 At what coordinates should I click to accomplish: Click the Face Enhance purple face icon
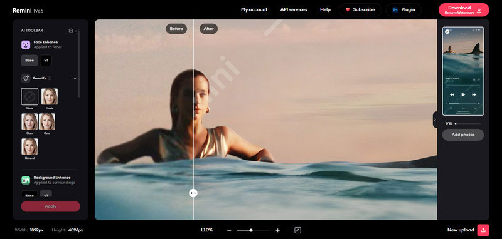click(26, 44)
